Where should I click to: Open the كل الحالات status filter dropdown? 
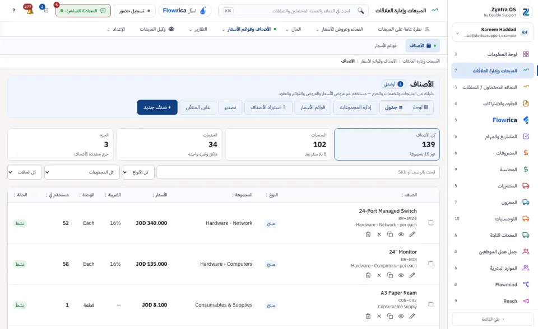tap(25, 172)
